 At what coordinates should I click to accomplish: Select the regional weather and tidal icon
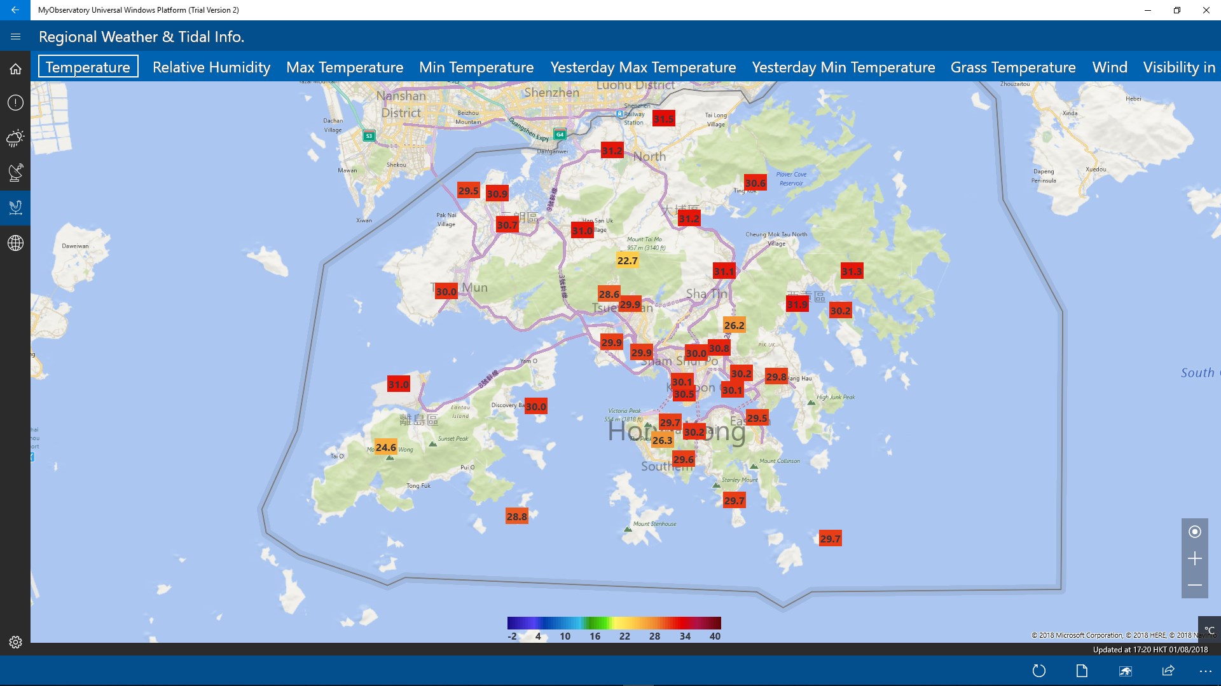tap(15, 207)
